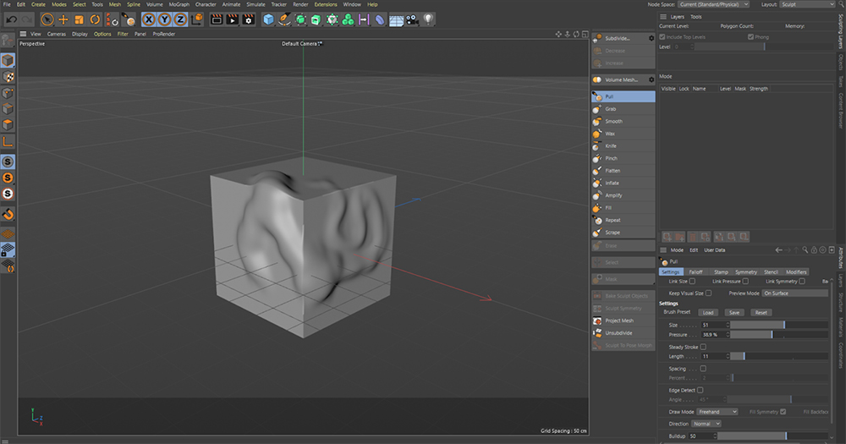Choose the Knife sculpt tool

click(624, 146)
